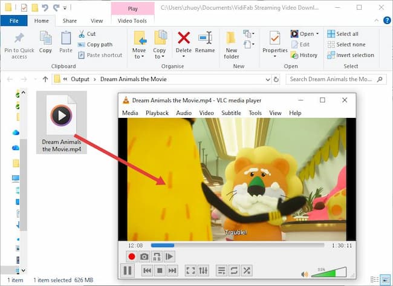Cut the selected file

click(86, 34)
